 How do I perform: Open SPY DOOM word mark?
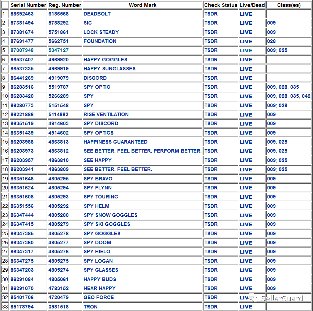click(x=98, y=242)
